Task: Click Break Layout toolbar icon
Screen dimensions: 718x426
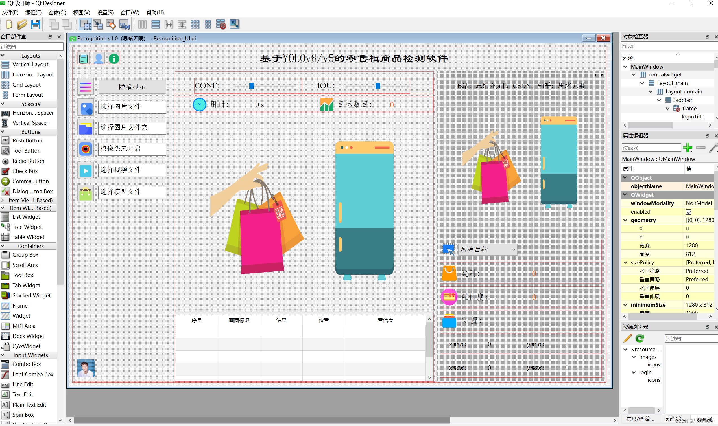Action: [221, 25]
